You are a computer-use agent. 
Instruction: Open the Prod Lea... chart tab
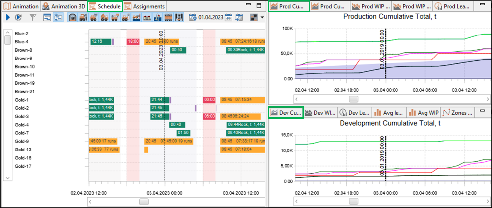point(453,6)
